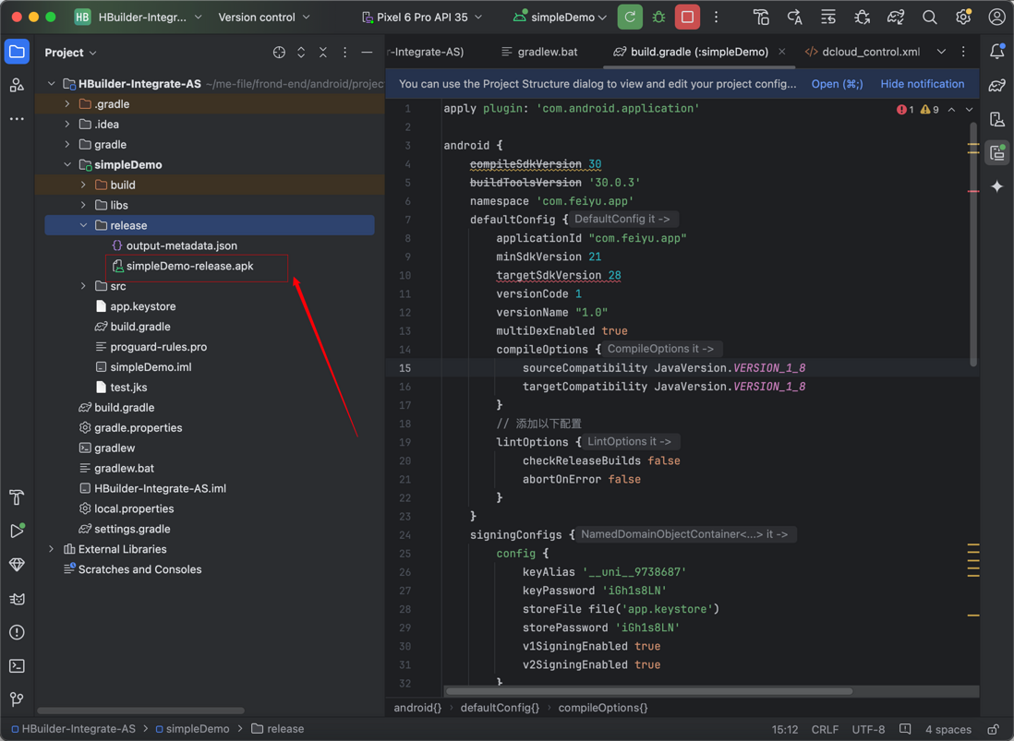Click the 4 spaces indent setting
The image size is (1014, 741).
click(x=948, y=729)
